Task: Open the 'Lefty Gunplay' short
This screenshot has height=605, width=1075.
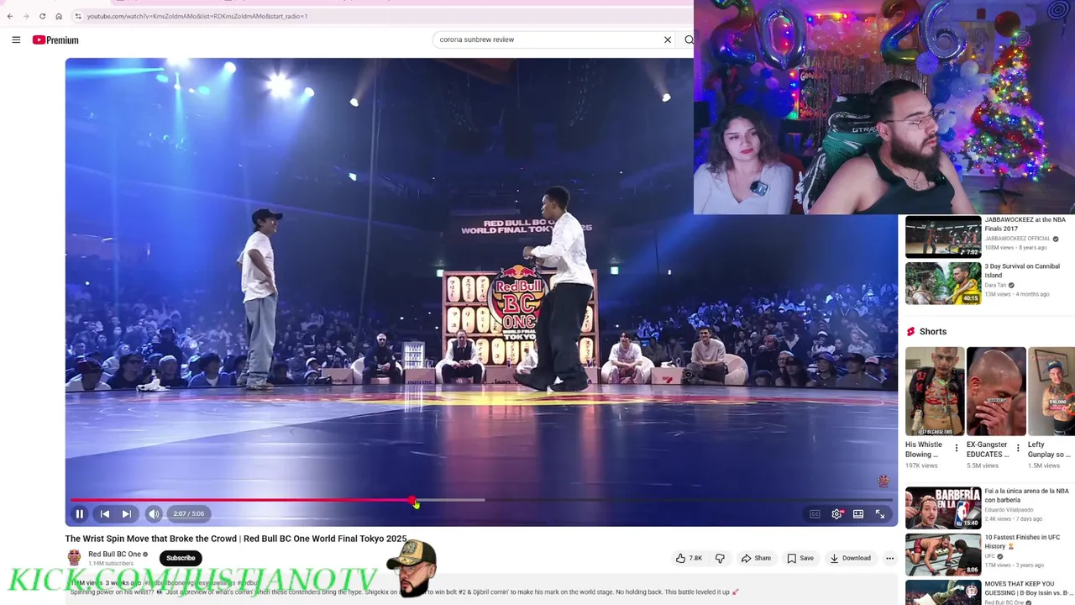Action: (1051, 392)
